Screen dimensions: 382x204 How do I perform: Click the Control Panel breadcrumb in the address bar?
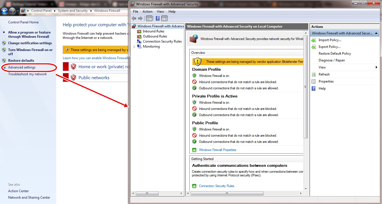pos(41,11)
